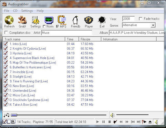Click the MP3 compression clamp icon
The height and width of the screenshot is (128, 166).
[62, 20]
